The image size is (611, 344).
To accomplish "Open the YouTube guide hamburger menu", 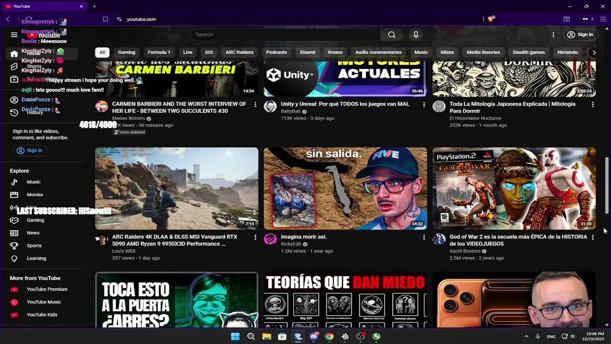I will (14, 34).
